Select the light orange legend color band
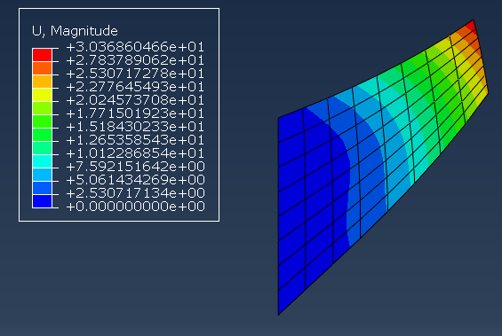The image size is (502, 336). [x=42, y=82]
